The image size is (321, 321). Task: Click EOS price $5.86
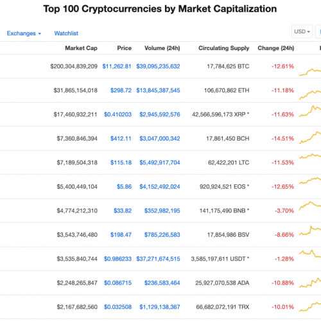pos(125,187)
